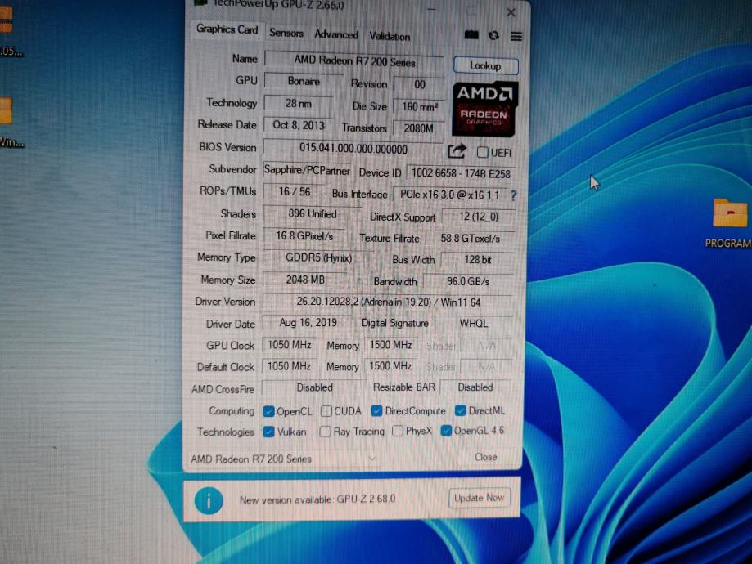Click the Default Clock row Memory 1500 MHz
The width and height of the screenshot is (752, 564).
tap(390, 366)
